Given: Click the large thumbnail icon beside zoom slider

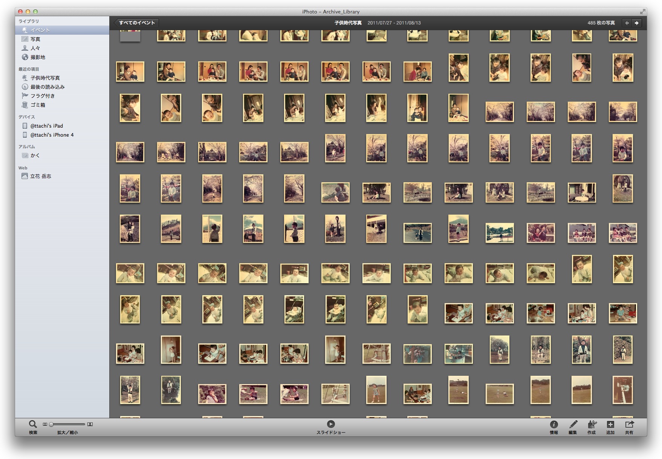Looking at the screenshot, I should [x=90, y=424].
